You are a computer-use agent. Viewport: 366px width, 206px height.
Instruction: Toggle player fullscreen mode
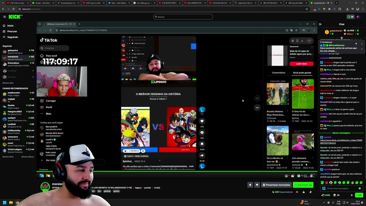click(x=305, y=176)
